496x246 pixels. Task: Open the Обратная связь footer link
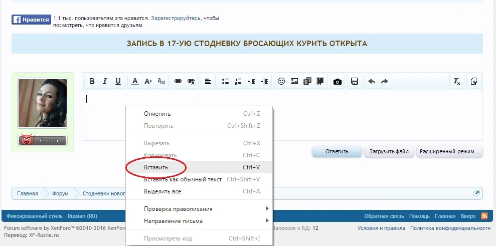(384, 216)
